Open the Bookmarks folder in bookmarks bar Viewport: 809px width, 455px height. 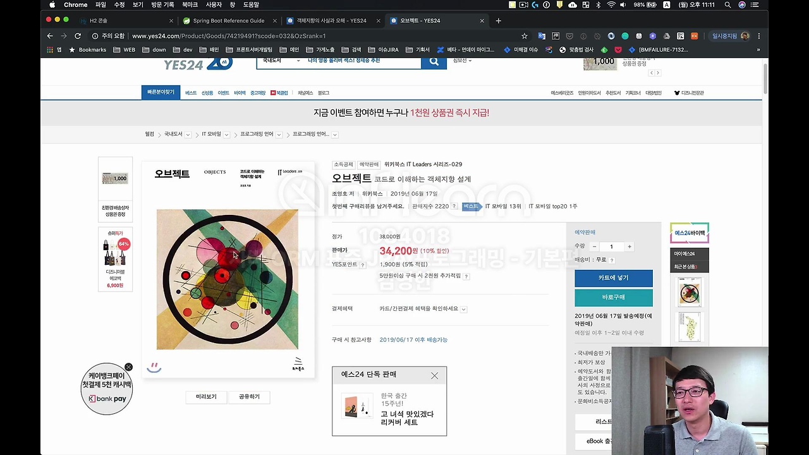point(87,49)
